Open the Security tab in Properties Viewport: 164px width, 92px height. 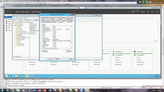point(44,19)
